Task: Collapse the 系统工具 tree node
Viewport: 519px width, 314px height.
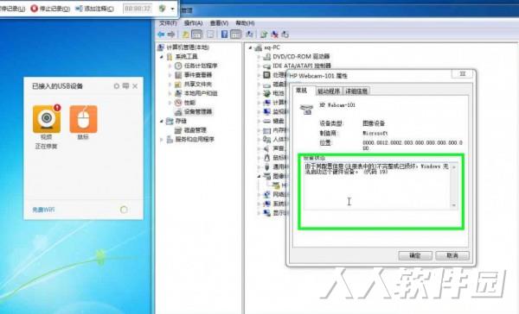Action: coord(162,57)
